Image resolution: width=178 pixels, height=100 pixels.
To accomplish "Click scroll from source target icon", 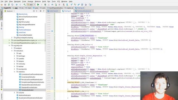I will click(x=34, y=11).
